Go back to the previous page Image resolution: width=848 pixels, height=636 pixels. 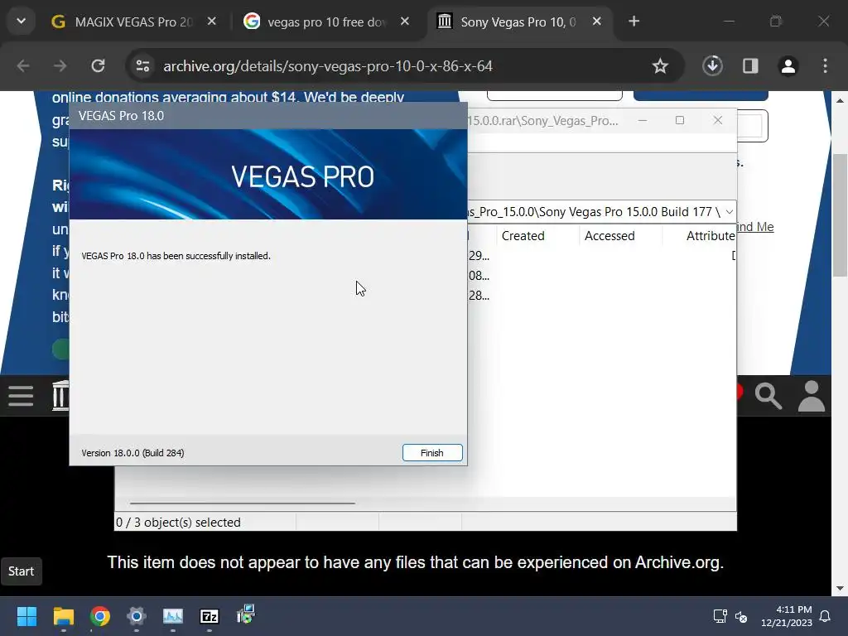tap(23, 66)
